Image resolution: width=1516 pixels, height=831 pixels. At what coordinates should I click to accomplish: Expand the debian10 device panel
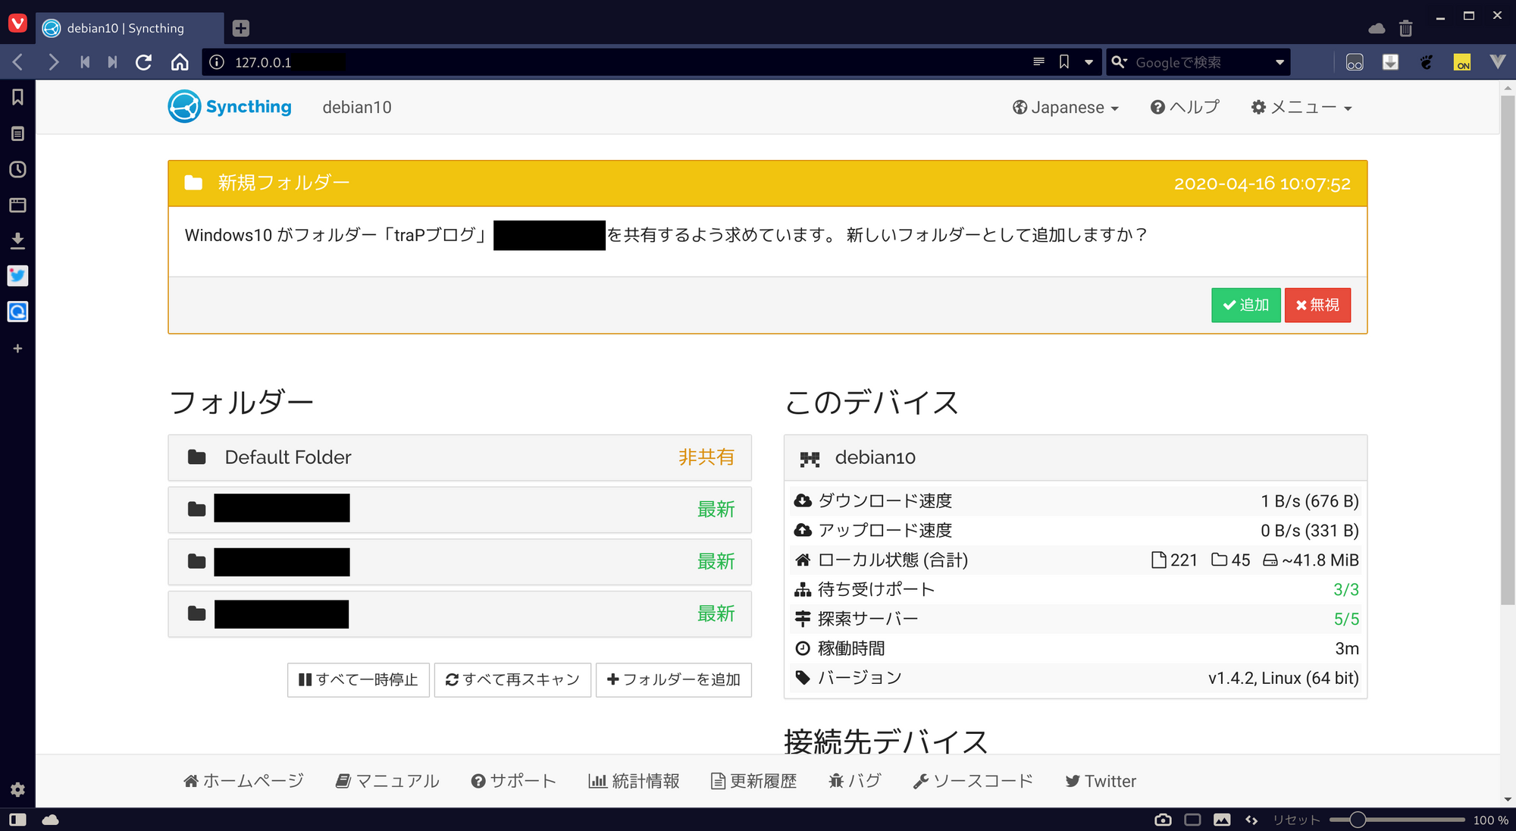pos(1075,458)
